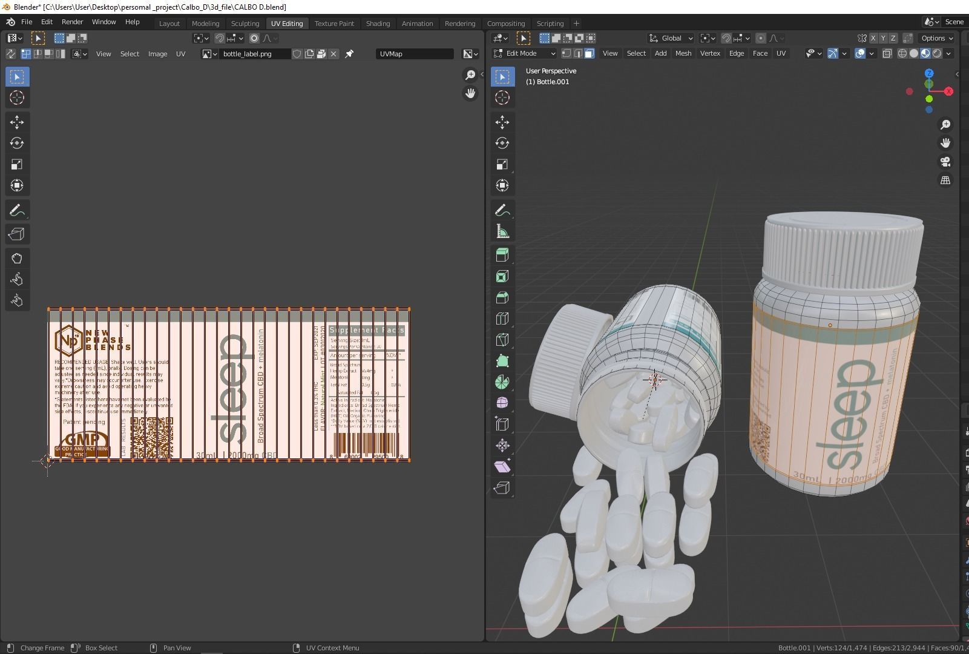Pin the bottle_label.png image
This screenshot has width=969, height=654.
click(x=349, y=54)
